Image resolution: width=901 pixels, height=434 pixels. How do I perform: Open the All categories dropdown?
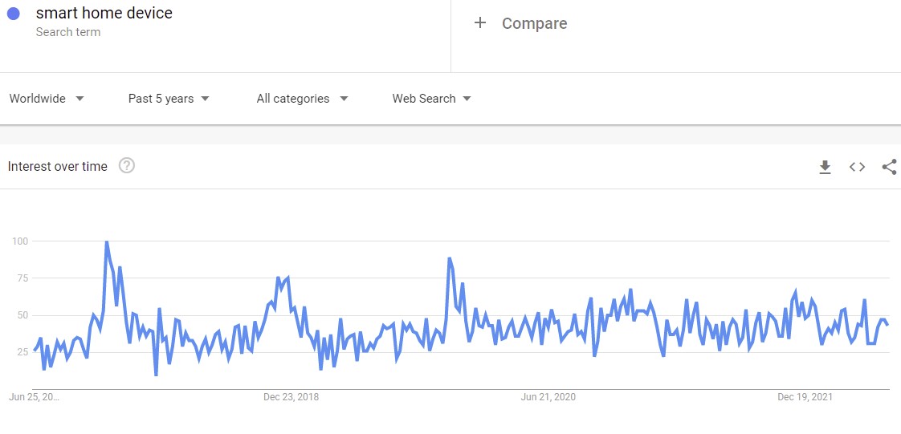(302, 99)
